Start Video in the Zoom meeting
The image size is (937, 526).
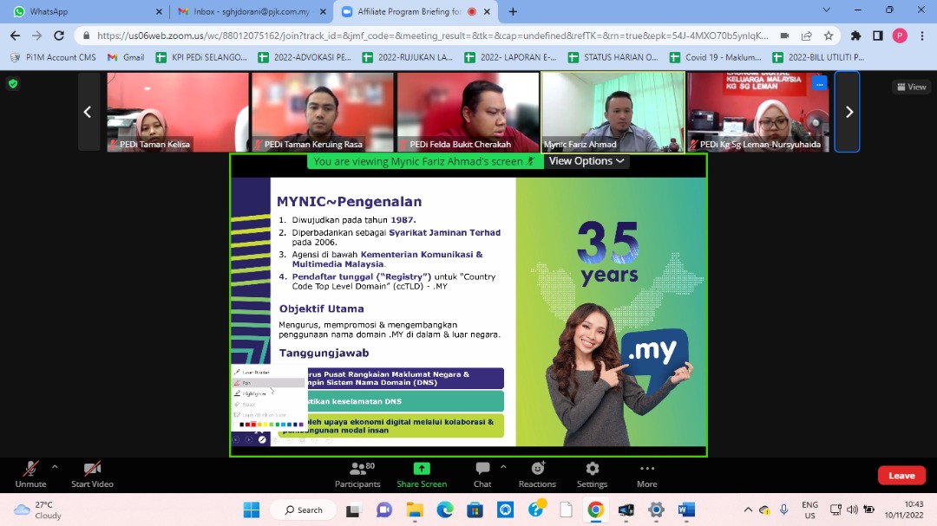(92, 475)
